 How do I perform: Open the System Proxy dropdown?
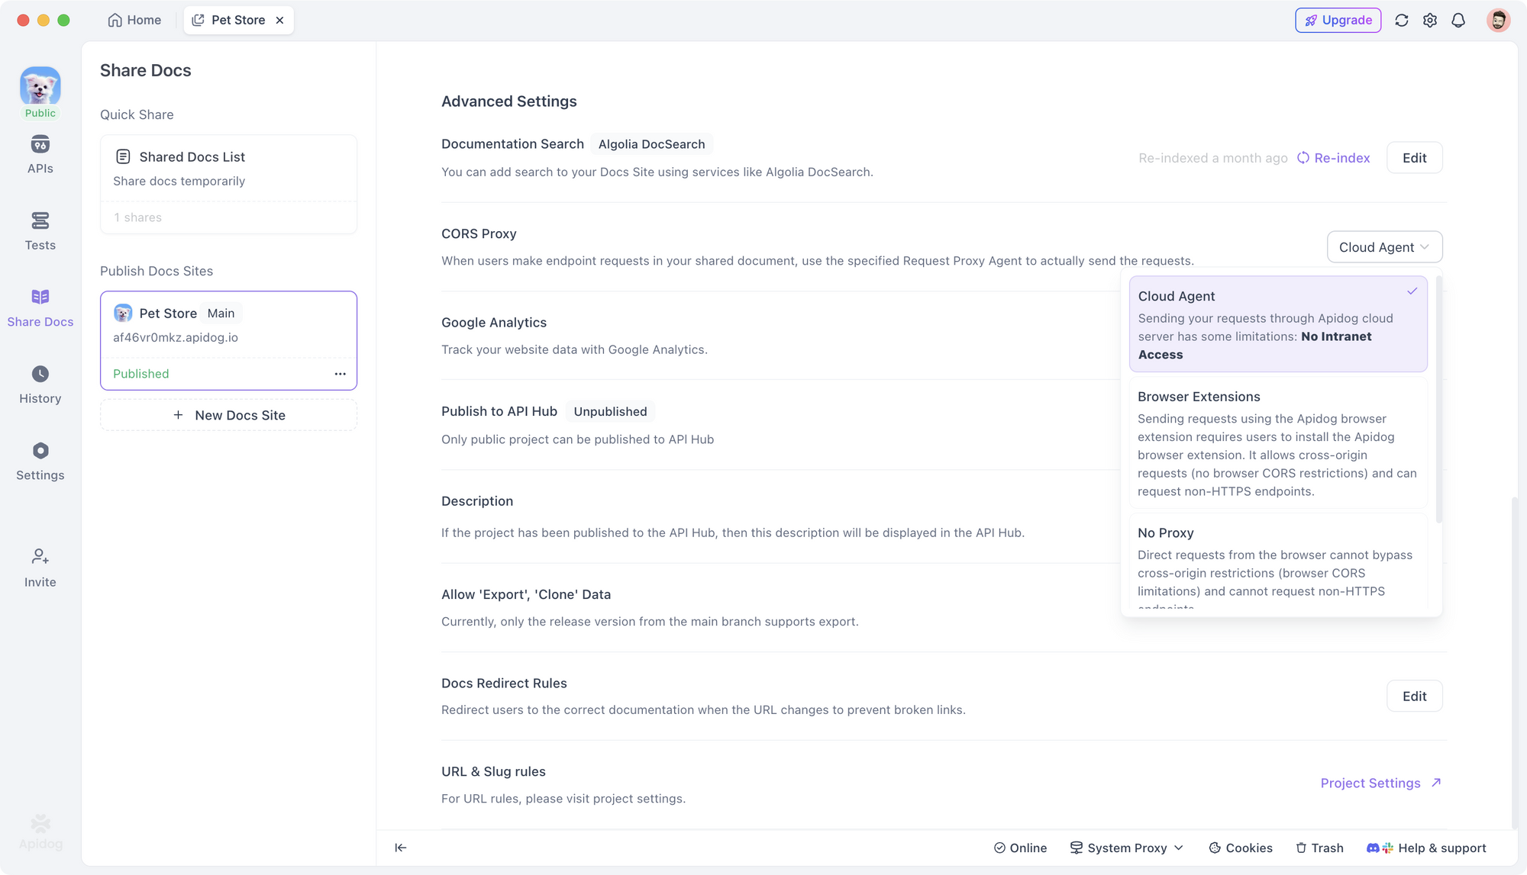[x=1126, y=848]
